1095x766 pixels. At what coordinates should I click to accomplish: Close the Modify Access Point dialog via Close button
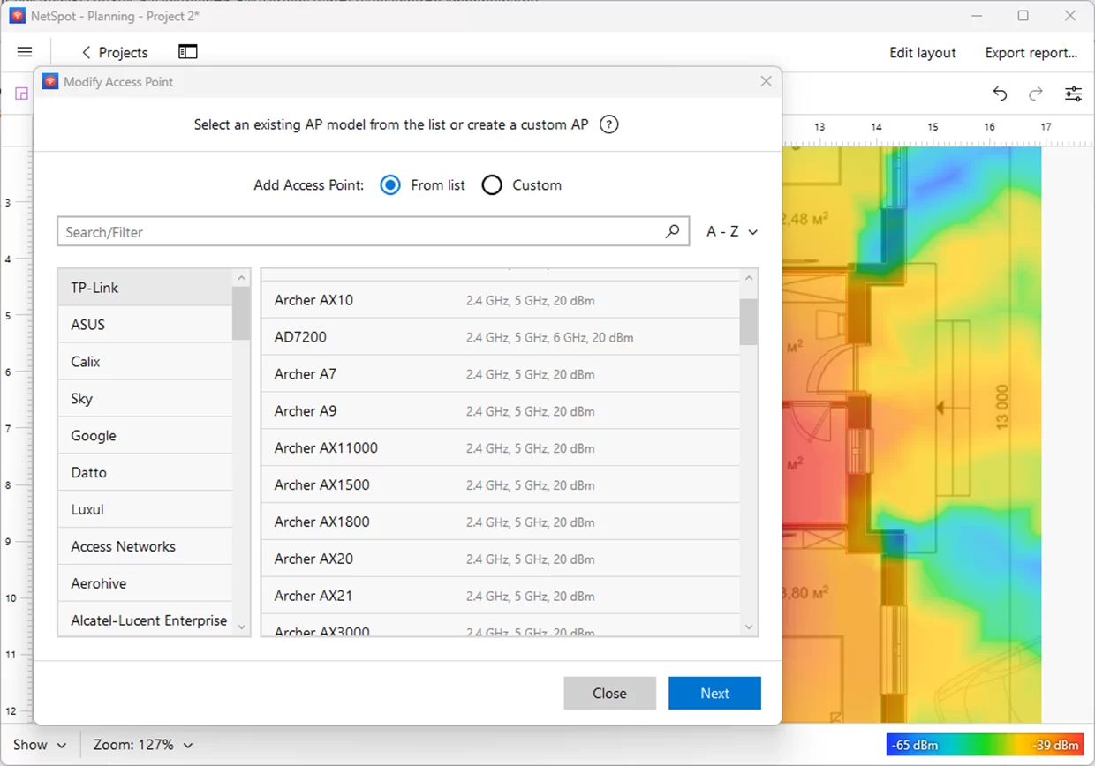[609, 693]
